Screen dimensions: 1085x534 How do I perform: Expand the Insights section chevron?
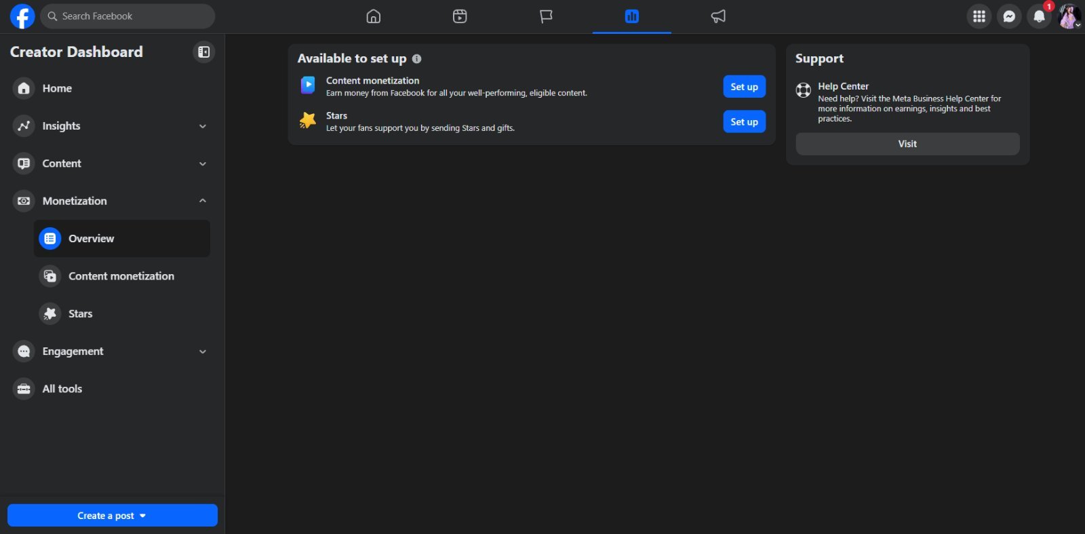203,126
